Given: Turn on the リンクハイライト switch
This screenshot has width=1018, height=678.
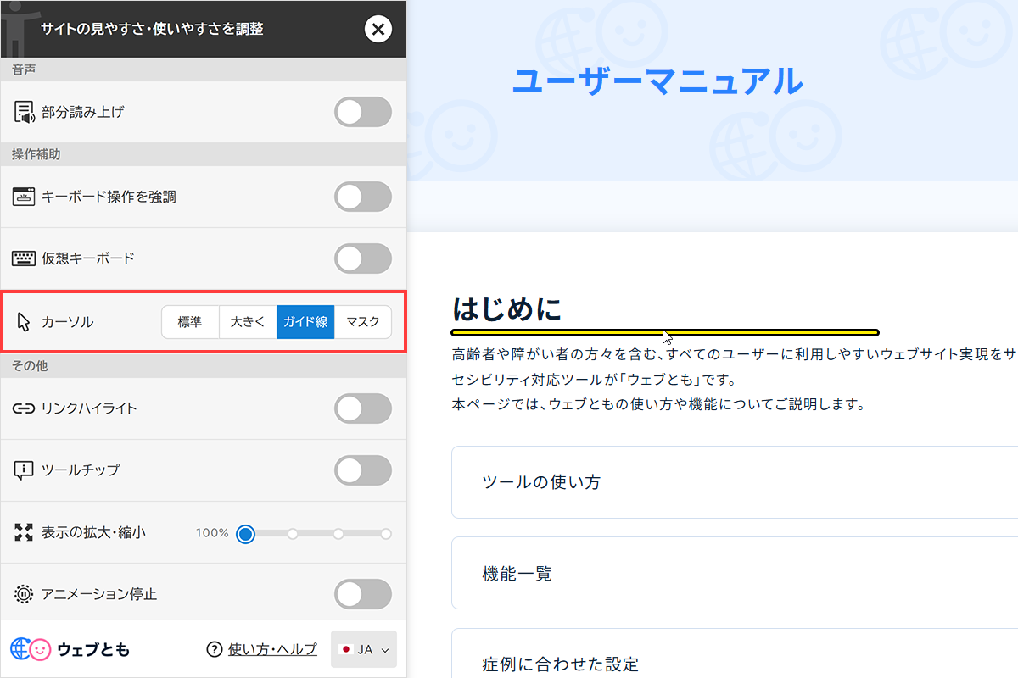Looking at the screenshot, I should click(363, 408).
